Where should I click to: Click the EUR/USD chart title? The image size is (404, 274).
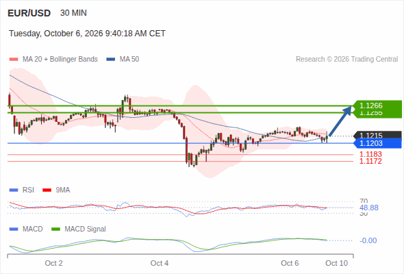point(29,13)
